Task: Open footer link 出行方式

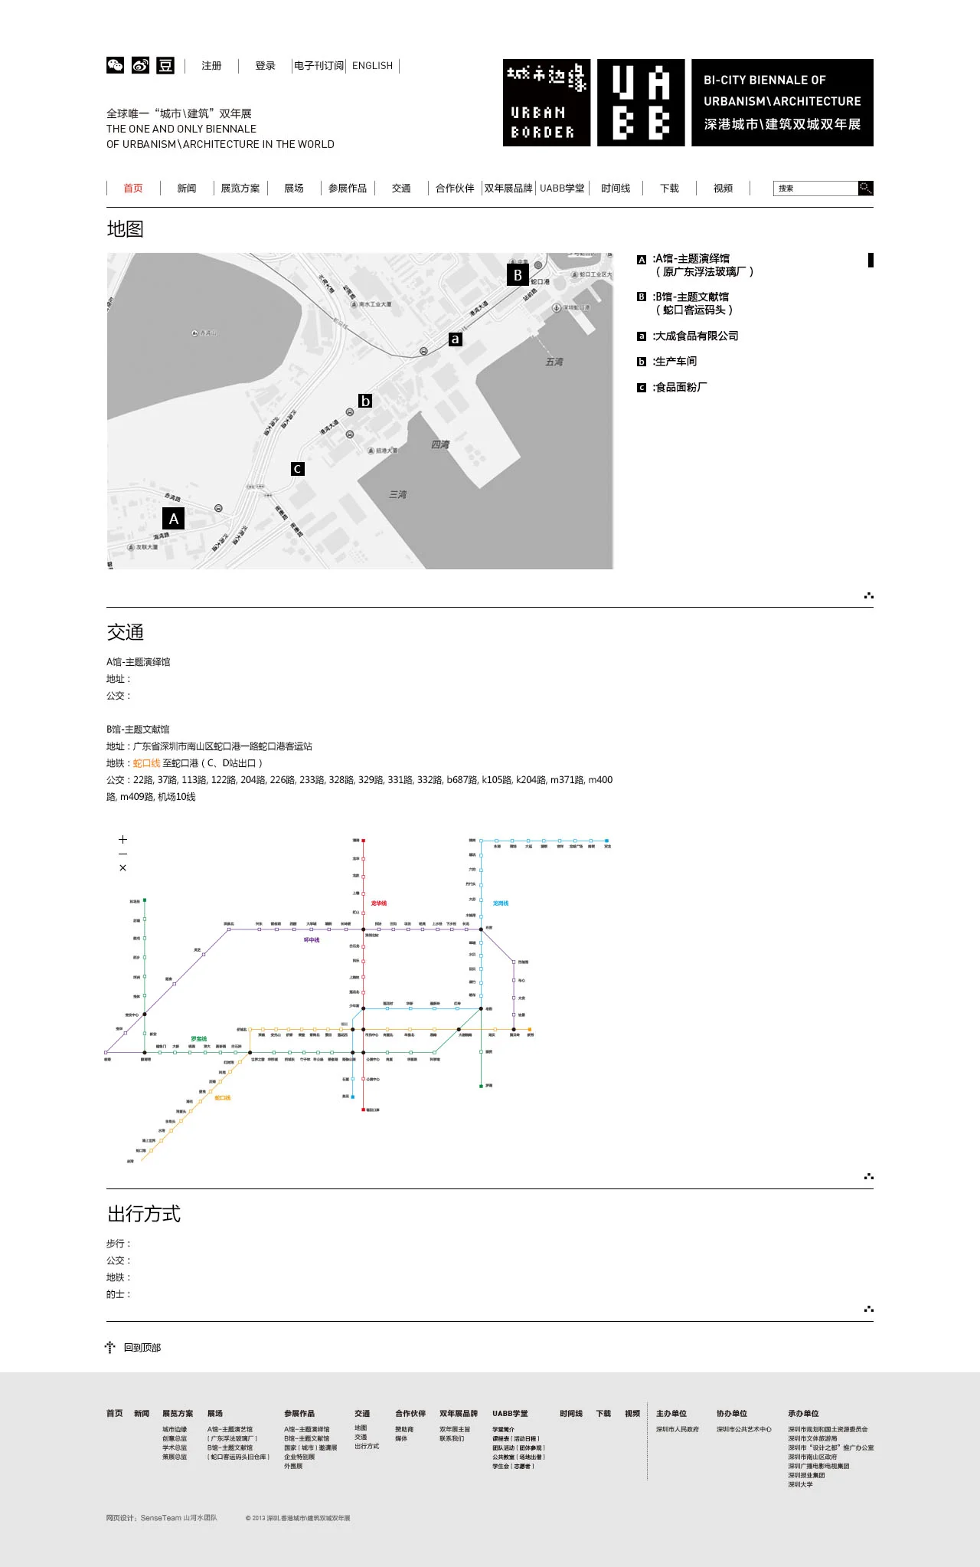Action: click(x=367, y=1446)
